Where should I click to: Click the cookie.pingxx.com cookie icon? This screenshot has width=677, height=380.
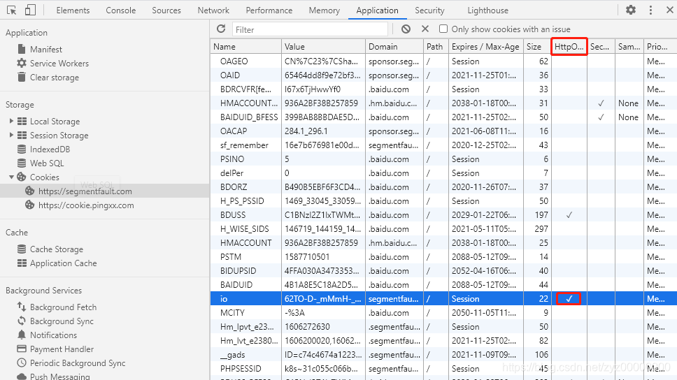coord(30,205)
